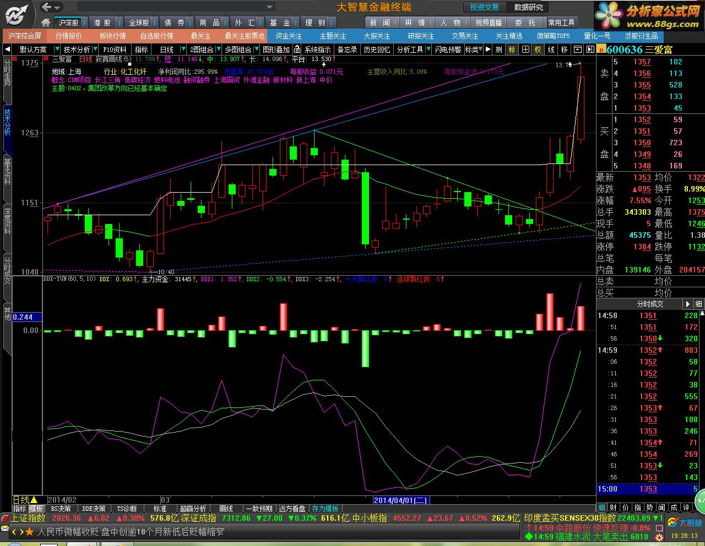Click the left collapse arrow in toolbar
The width and height of the screenshot is (705, 546).
[x=7, y=50]
